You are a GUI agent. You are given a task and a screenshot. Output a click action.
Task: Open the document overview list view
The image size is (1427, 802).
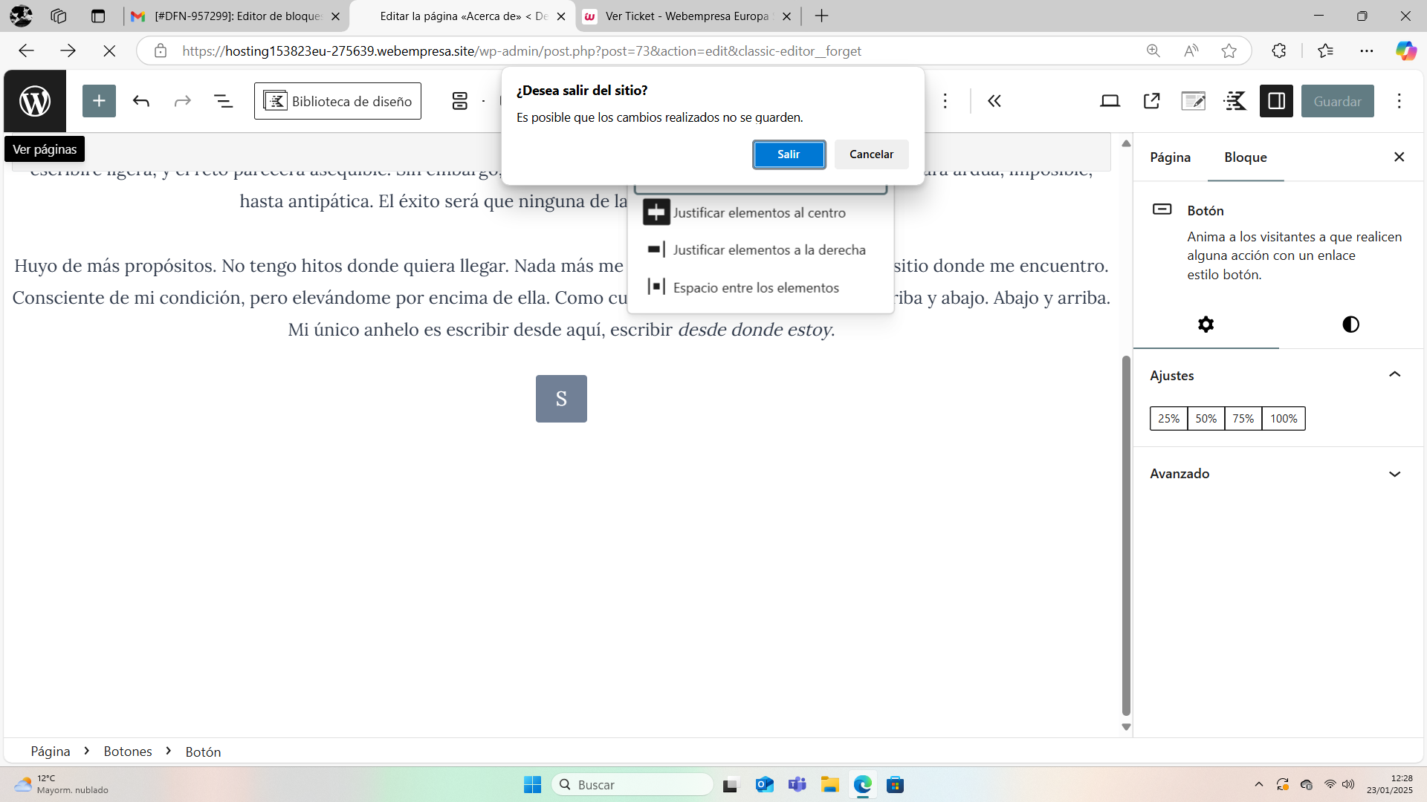click(223, 101)
